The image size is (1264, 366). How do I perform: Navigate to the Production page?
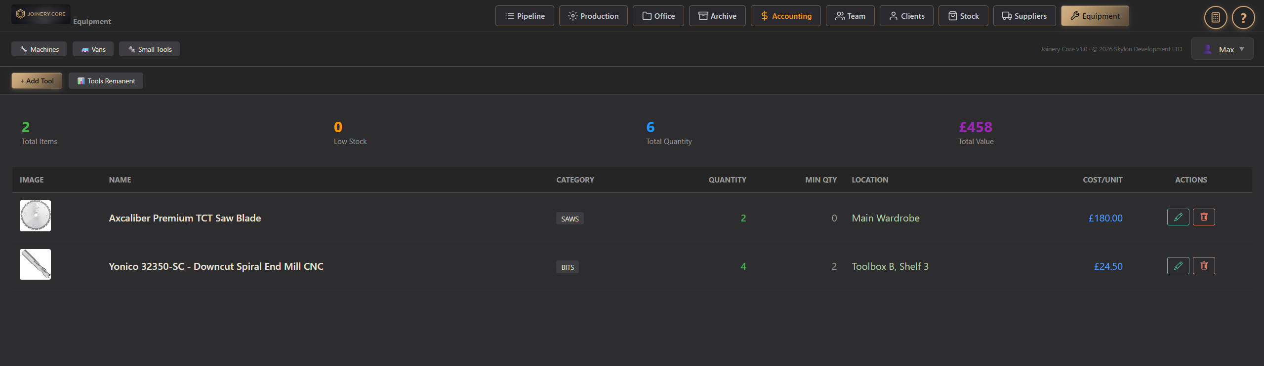click(x=593, y=16)
